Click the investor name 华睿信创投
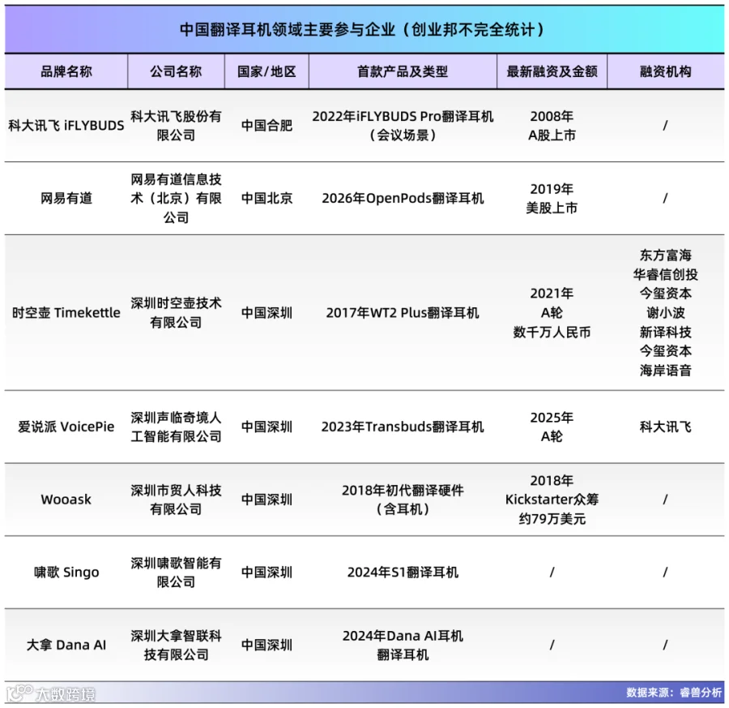The width and height of the screenshot is (729, 708). click(x=665, y=274)
